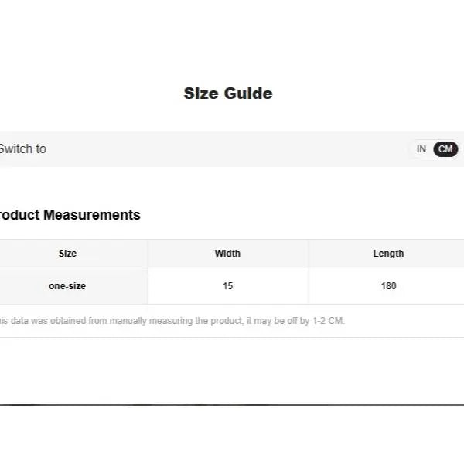Switch units to IN
Image resolution: width=464 pixels, height=464 pixels.
point(421,149)
